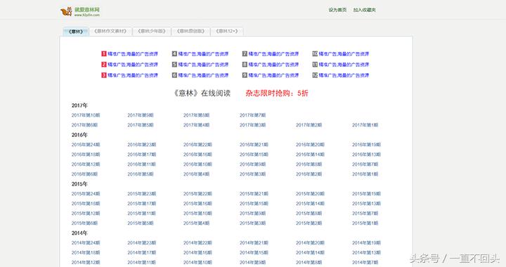This screenshot has height=267, width=506.
Task: Open issue 2017年第7期
Action: [253, 115]
